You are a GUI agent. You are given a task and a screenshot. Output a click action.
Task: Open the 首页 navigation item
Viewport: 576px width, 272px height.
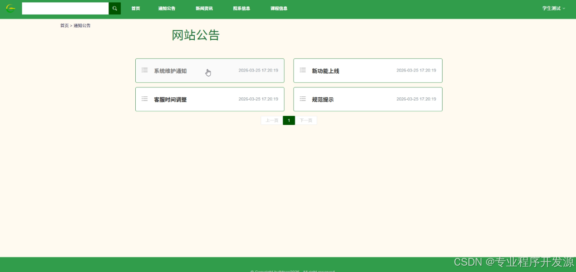pyautogui.click(x=136, y=8)
